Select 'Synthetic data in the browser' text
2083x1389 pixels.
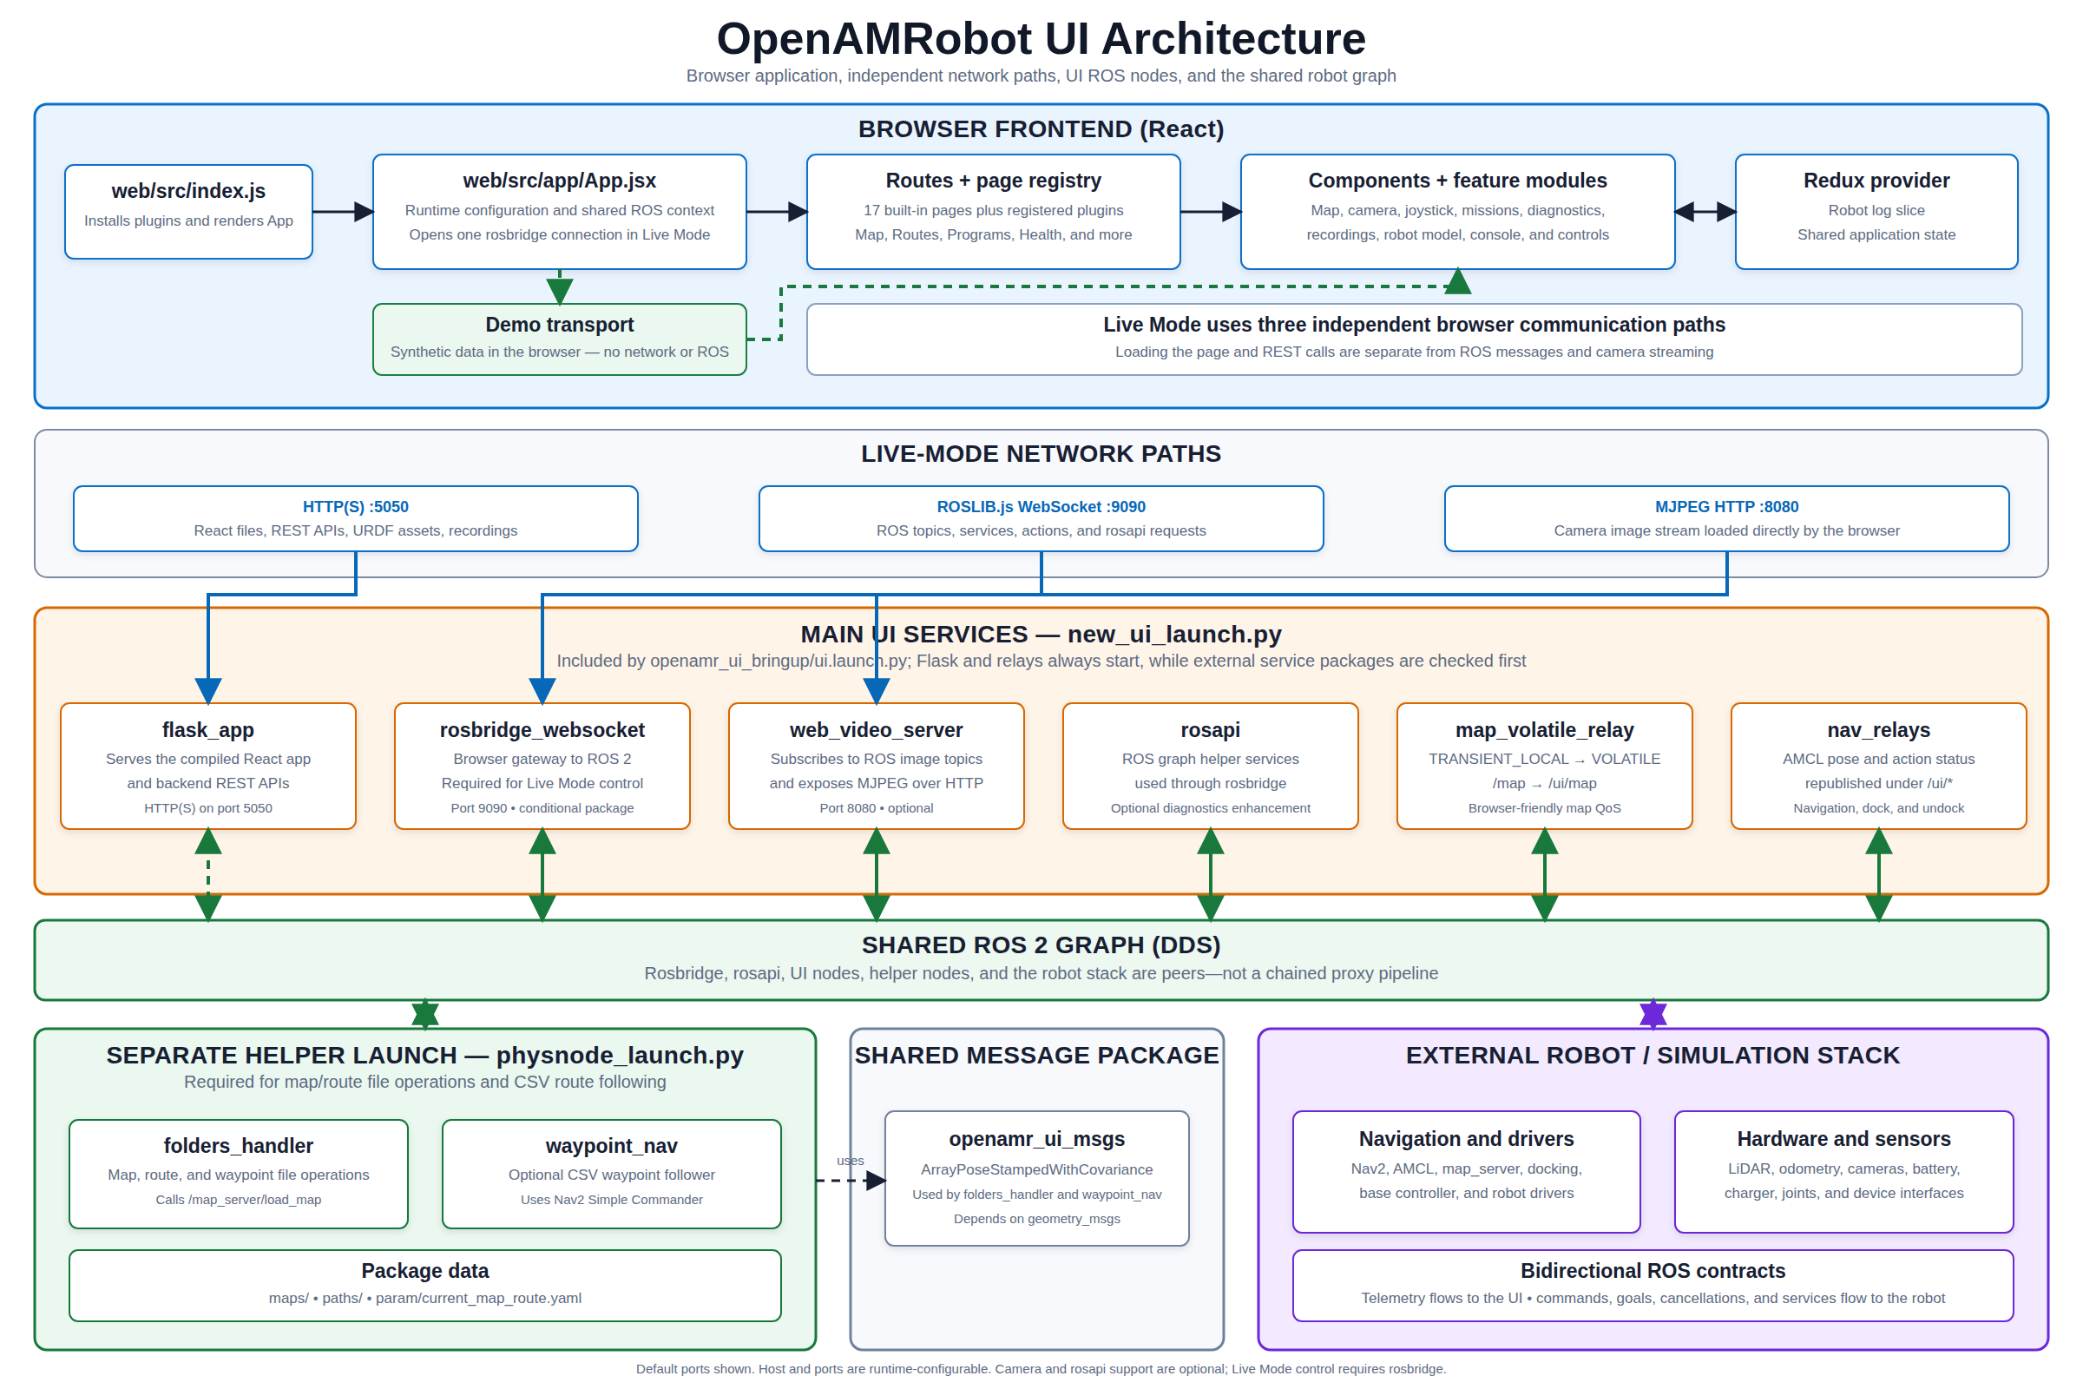(560, 352)
